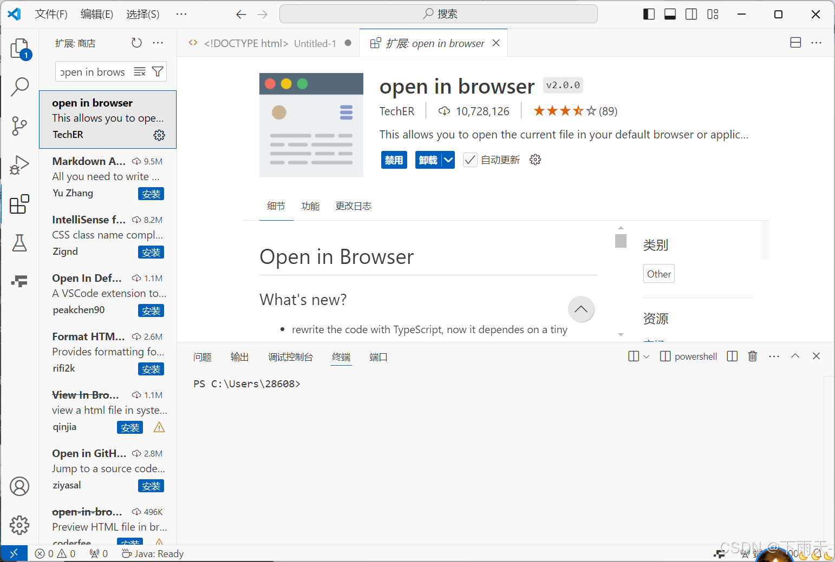Click the Other category tag

659,274
